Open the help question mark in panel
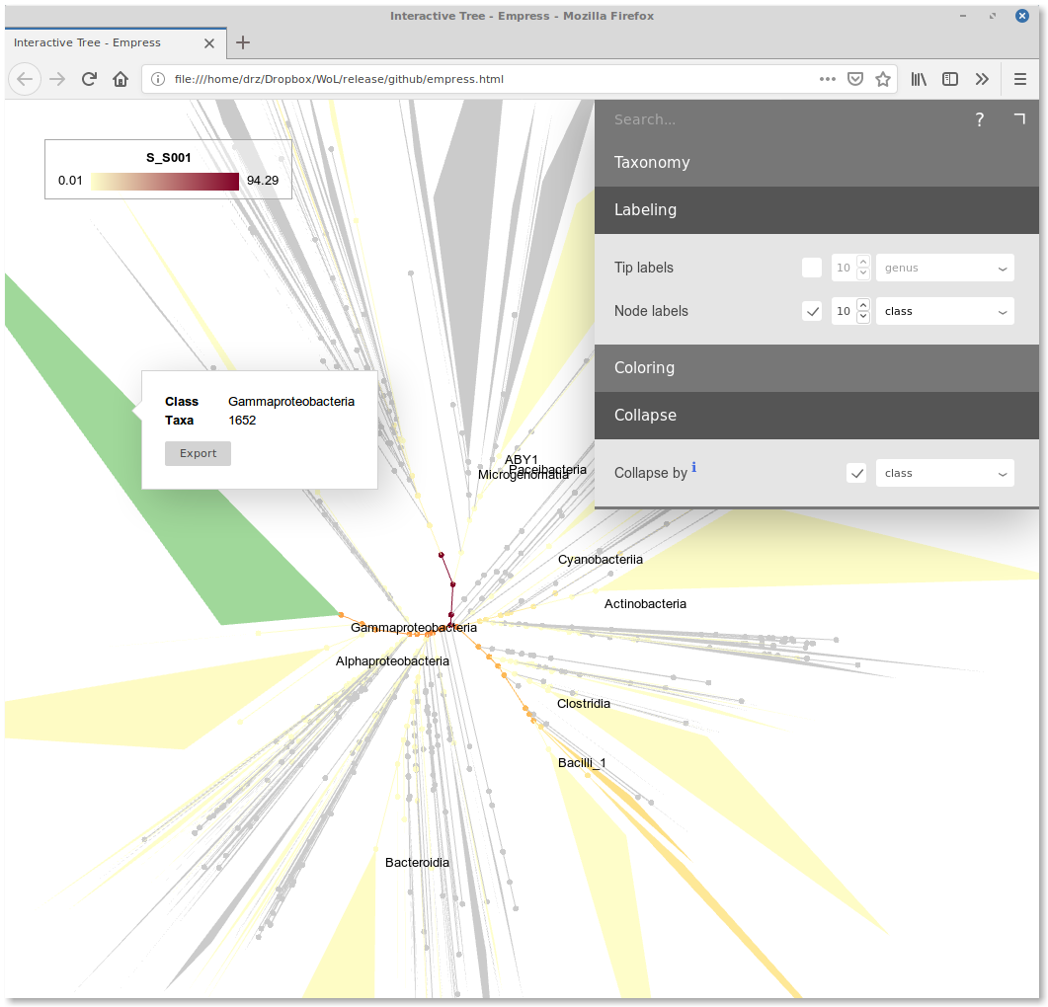 (979, 119)
